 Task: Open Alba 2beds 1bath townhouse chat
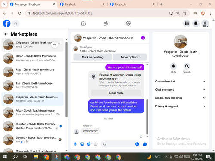point(32,112)
